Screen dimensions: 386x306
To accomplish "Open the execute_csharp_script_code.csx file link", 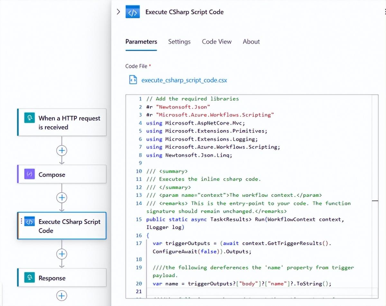I will click(x=184, y=80).
